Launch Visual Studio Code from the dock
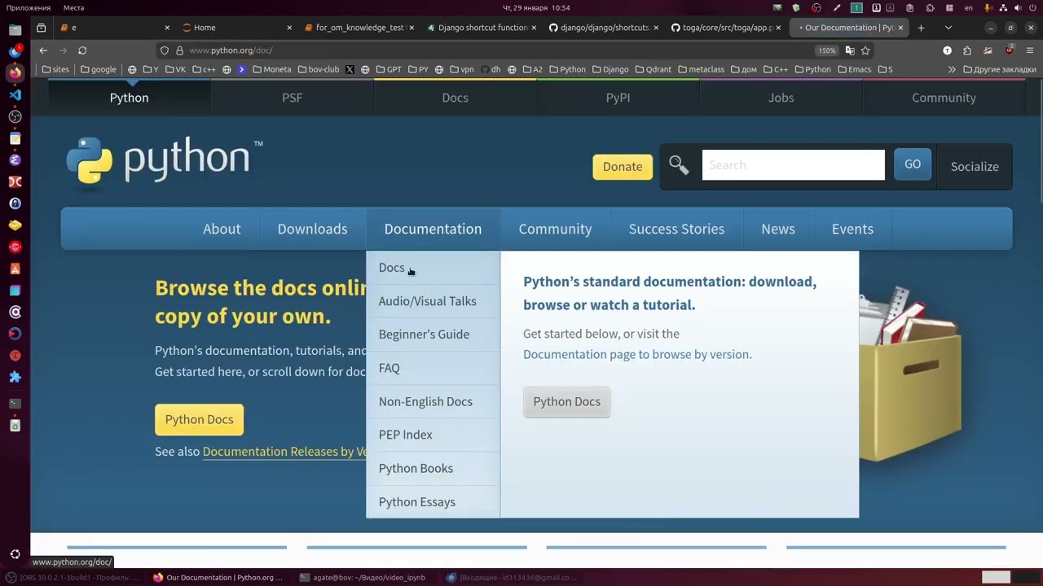The height and width of the screenshot is (586, 1043). (15, 94)
